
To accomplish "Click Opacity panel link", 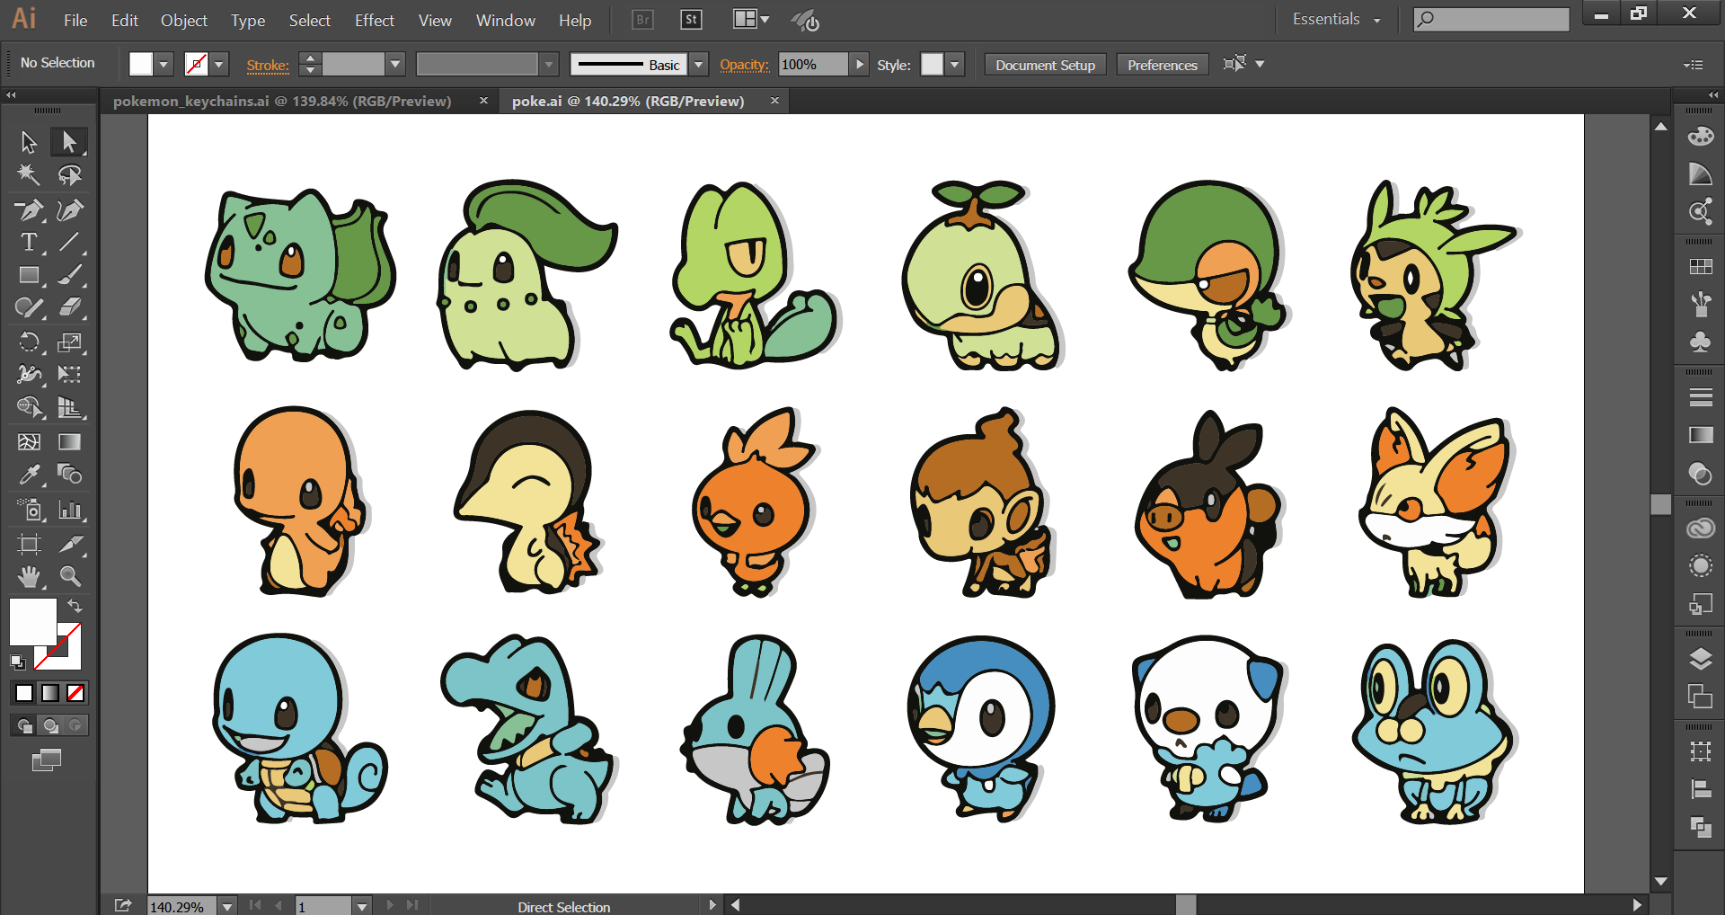I will (x=744, y=65).
